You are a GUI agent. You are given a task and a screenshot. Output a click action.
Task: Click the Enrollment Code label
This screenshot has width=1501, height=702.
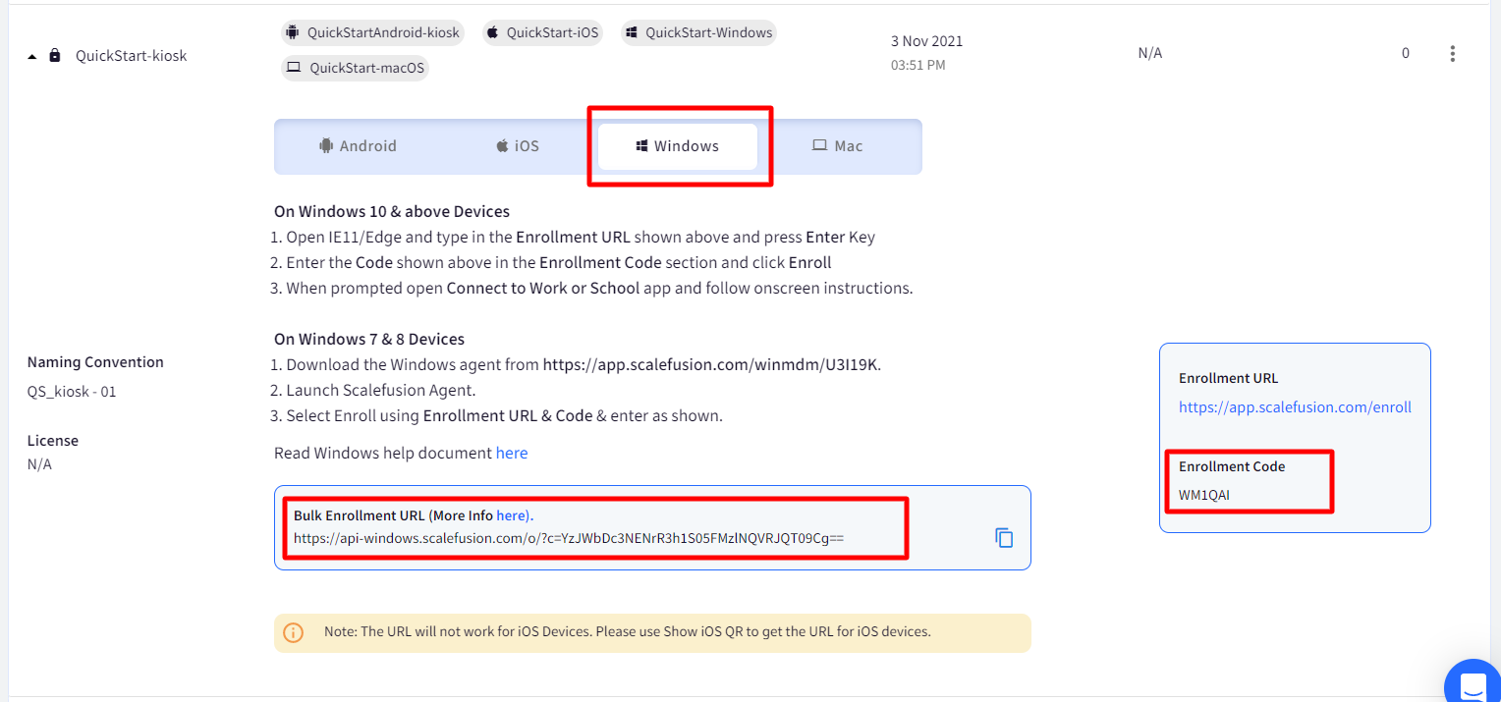click(x=1232, y=466)
